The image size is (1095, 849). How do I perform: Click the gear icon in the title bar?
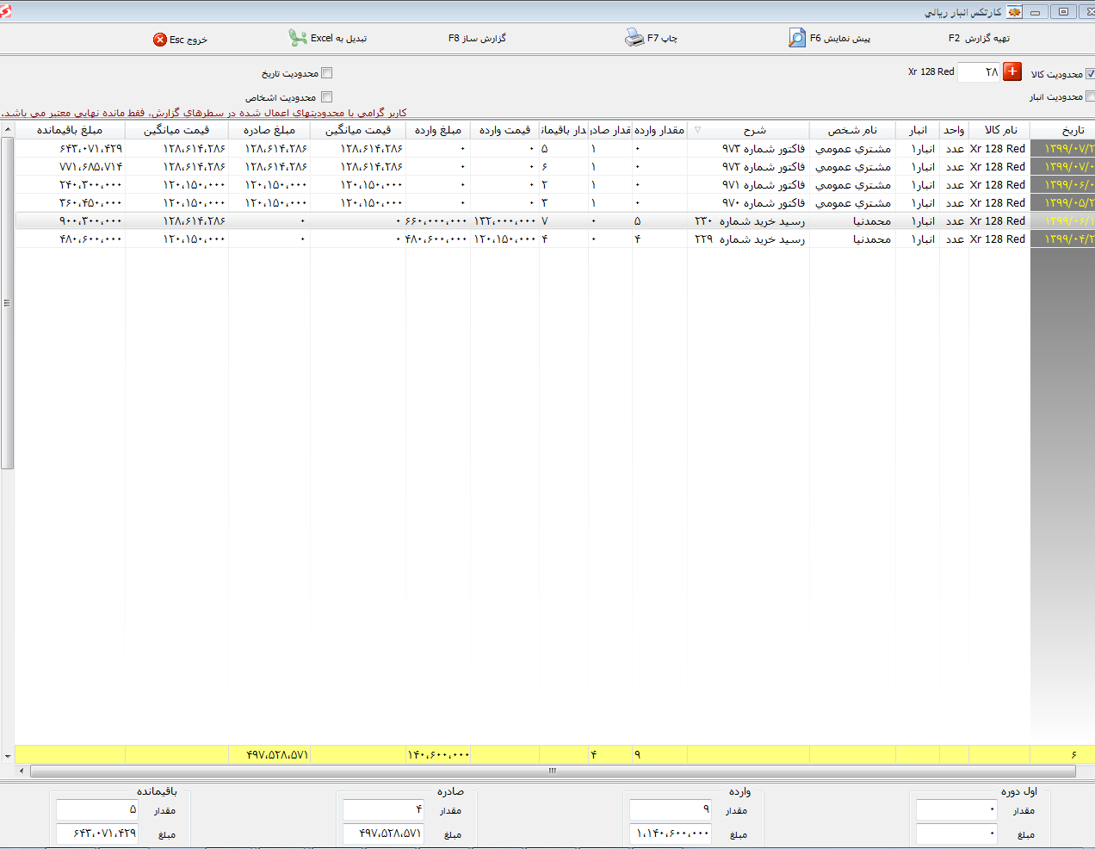point(1014,12)
